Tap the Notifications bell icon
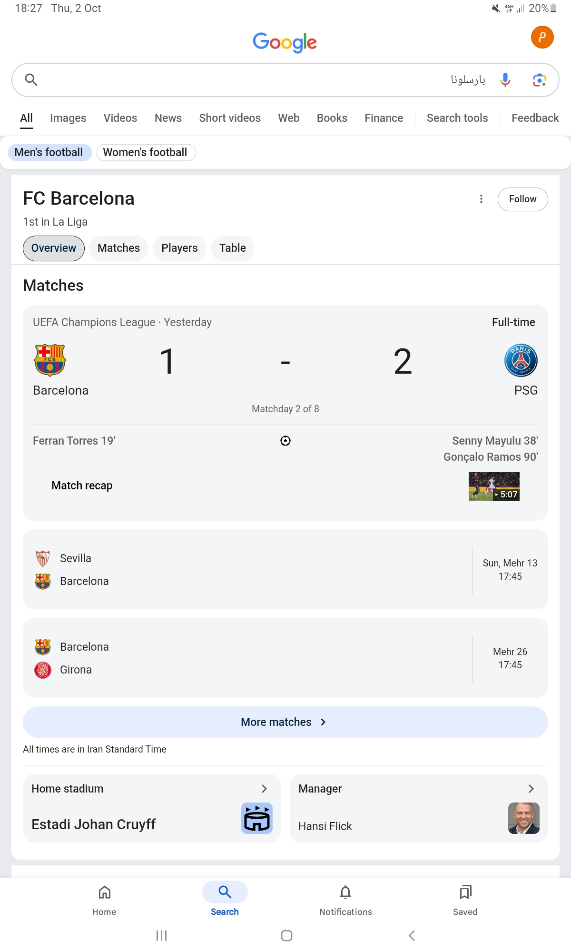 click(345, 892)
